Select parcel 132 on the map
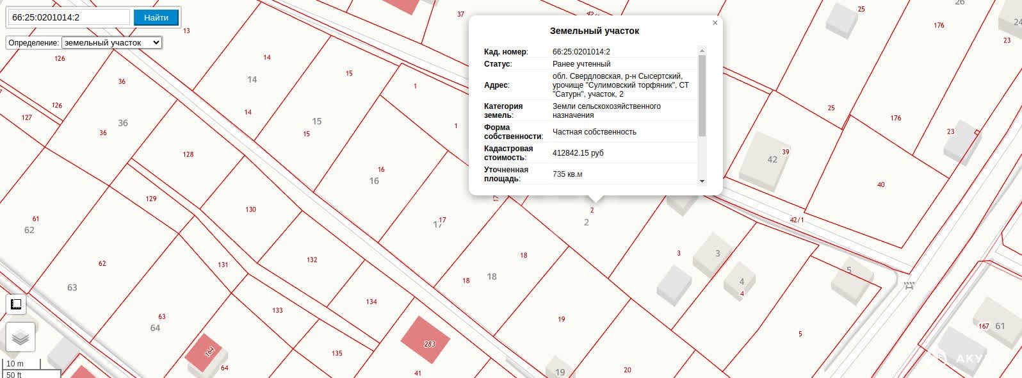 (312, 259)
